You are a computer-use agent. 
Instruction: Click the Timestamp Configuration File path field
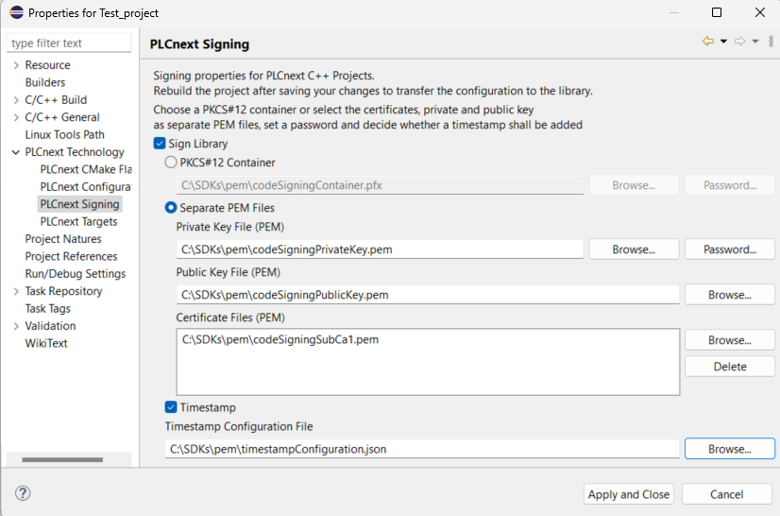point(422,449)
